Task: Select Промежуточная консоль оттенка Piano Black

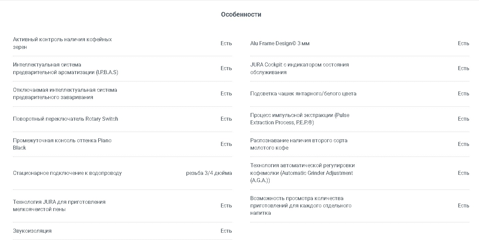Action: tap(62, 144)
